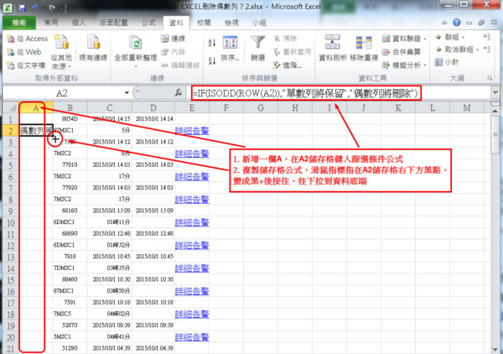Switch to the Review tab
Image resolution: width=503 pixels, height=354 pixels.
click(204, 23)
